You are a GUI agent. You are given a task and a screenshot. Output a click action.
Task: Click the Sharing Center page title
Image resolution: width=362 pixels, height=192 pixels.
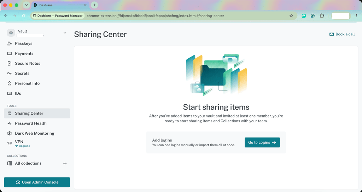pyautogui.click(x=100, y=34)
